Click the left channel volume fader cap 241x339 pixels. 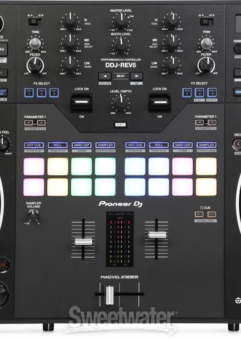pyautogui.click(x=83, y=241)
